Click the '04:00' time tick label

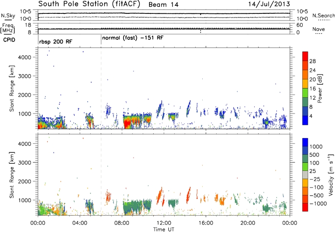point(80,223)
